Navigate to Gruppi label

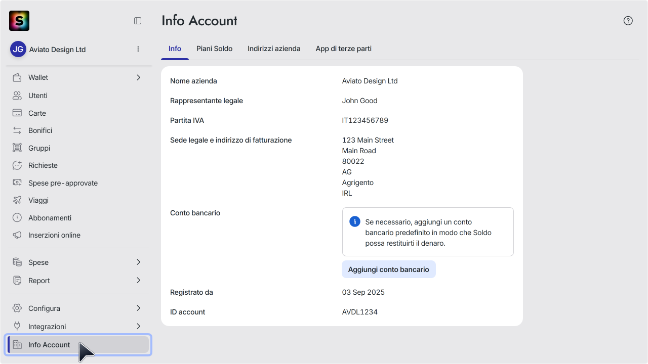click(x=39, y=148)
